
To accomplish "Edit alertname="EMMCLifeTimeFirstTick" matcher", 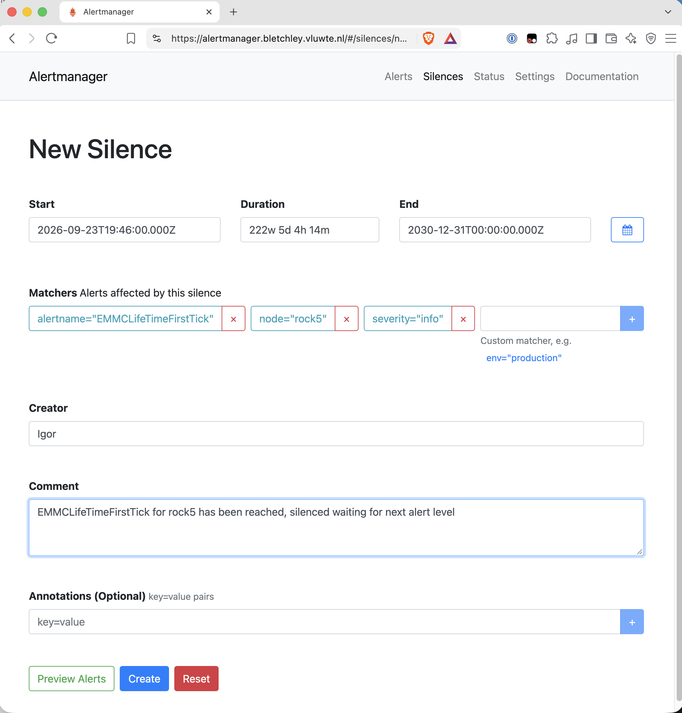I will coord(125,319).
